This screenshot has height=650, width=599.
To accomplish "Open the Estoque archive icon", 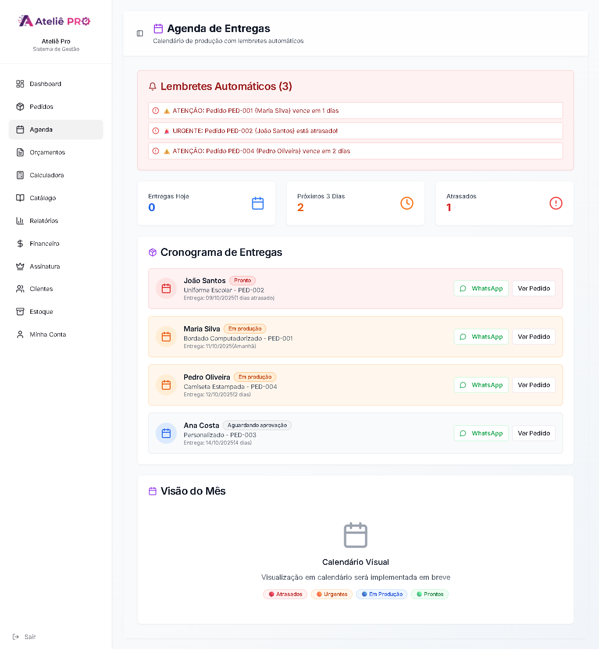I will (20, 312).
